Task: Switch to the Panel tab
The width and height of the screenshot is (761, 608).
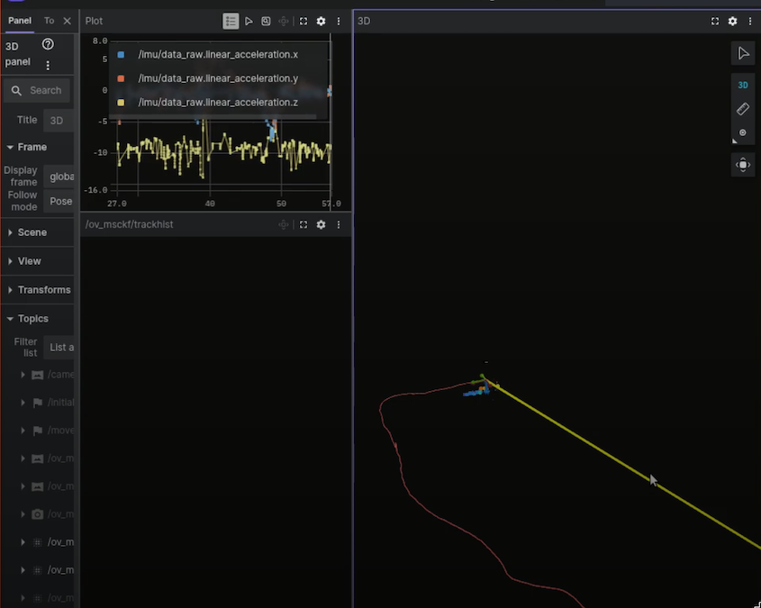Action: pos(20,21)
